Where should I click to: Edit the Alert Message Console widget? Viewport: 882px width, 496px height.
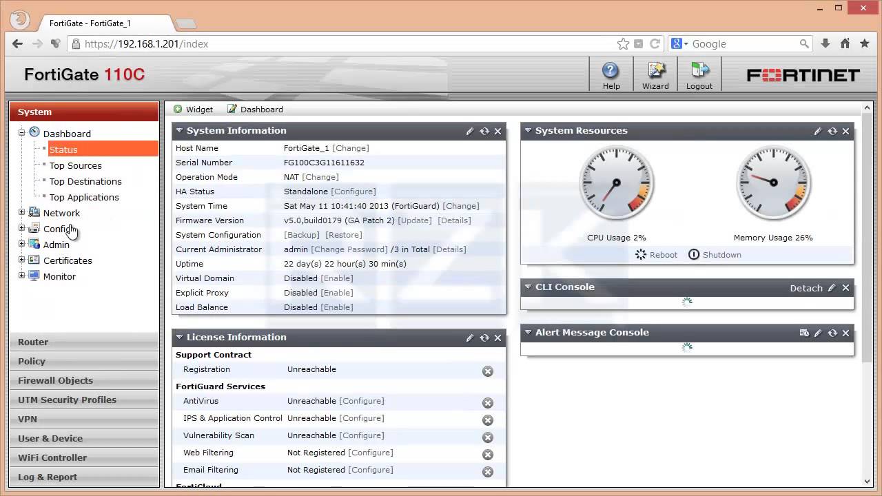[x=818, y=333]
